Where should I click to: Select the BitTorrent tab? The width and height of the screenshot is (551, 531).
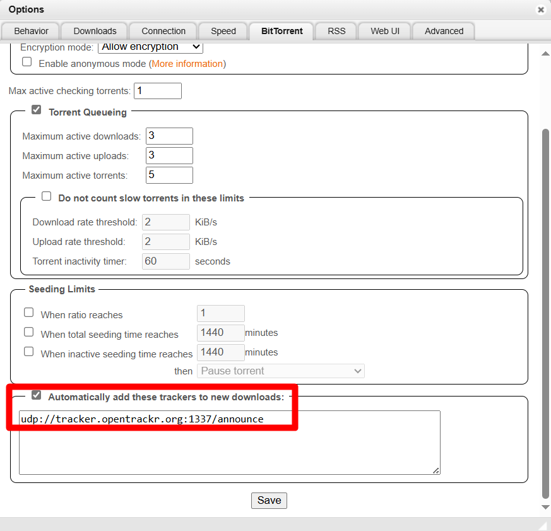tap(282, 32)
